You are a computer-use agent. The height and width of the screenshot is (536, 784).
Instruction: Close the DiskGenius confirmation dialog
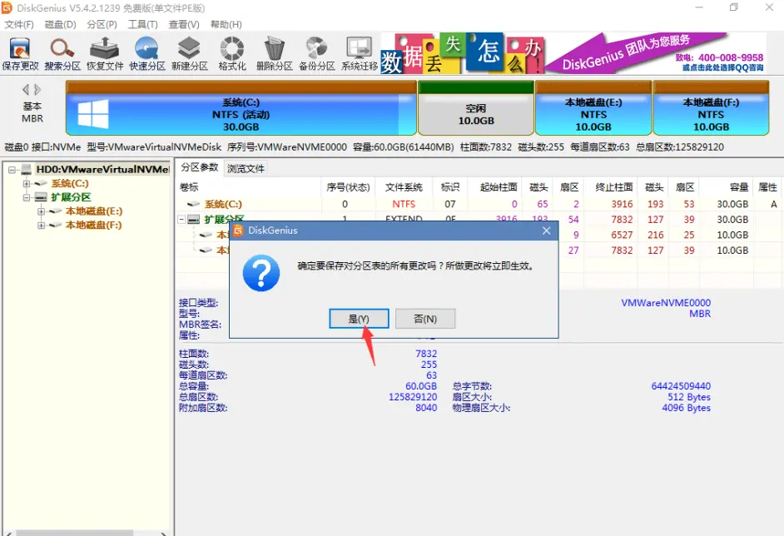[x=547, y=231]
